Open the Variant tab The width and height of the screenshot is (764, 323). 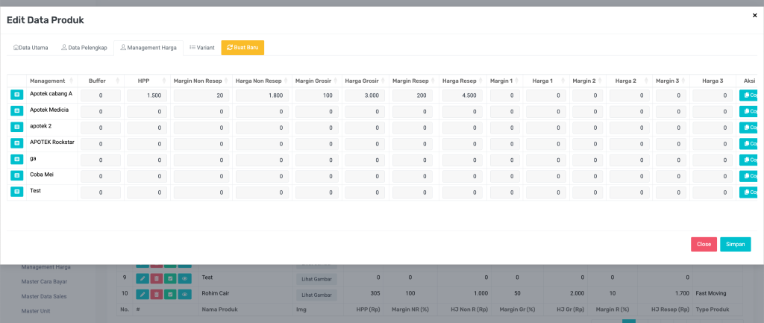202,48
